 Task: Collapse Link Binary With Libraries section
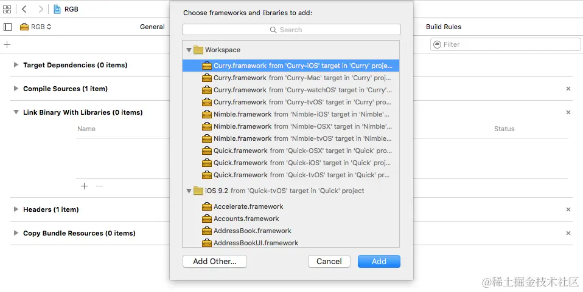click(x=16, y=112)
